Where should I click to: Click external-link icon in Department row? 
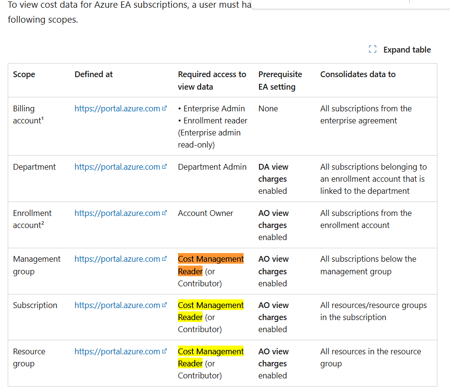(164, 166)
